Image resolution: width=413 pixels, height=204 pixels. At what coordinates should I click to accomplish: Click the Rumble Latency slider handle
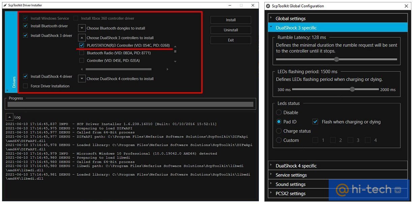tap(336, 59)
